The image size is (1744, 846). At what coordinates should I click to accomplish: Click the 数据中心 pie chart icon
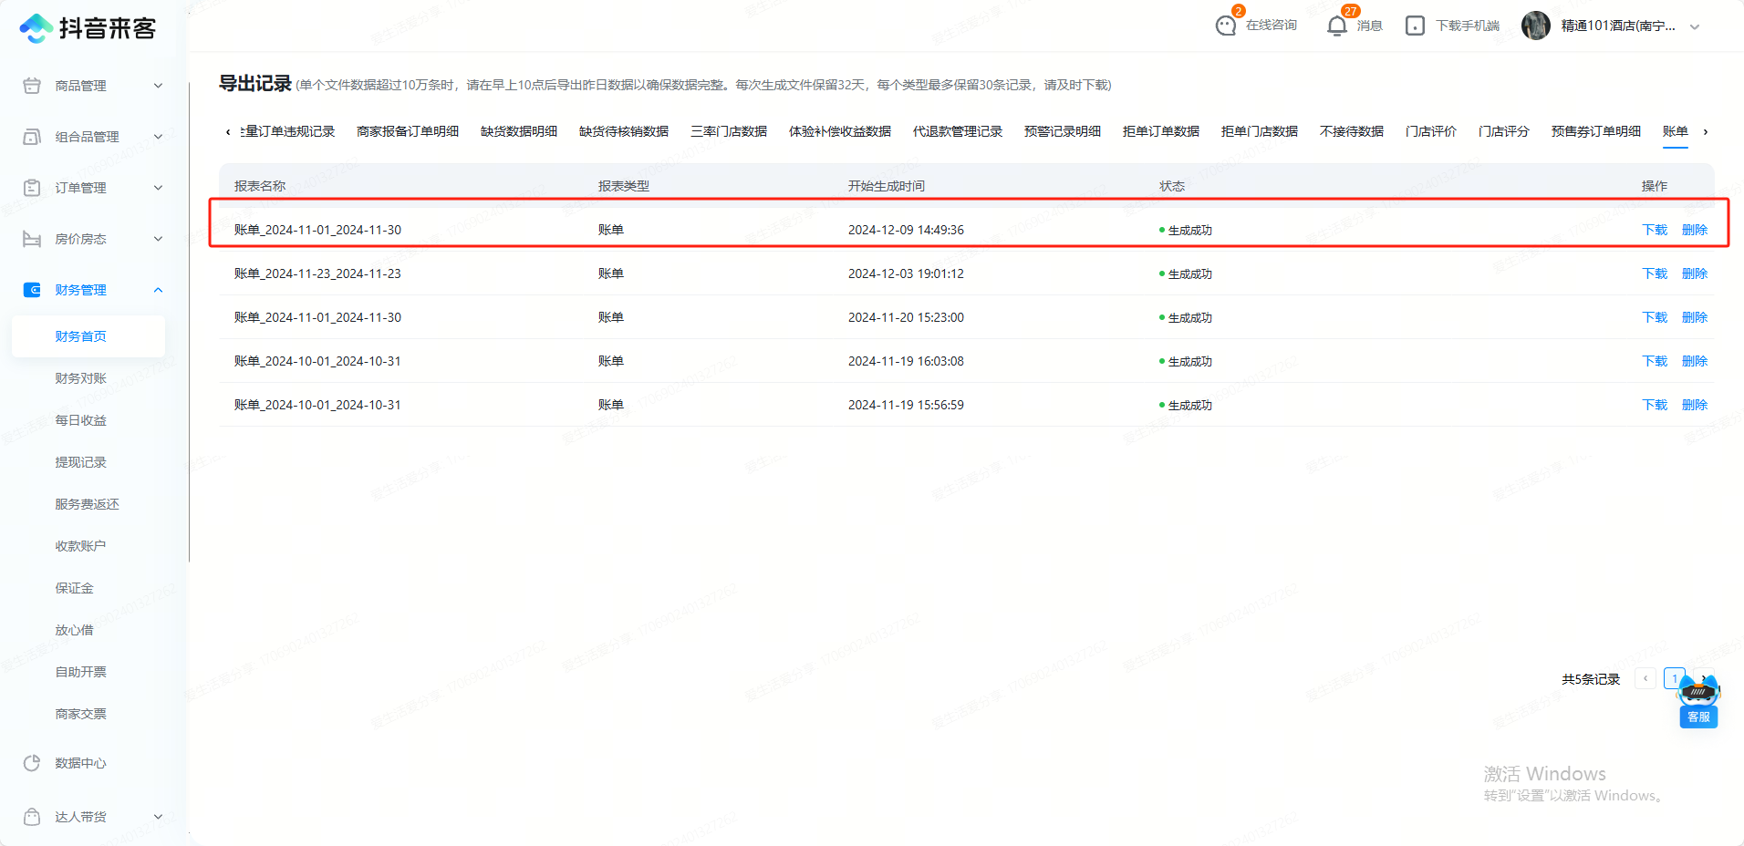click(32, 763)
